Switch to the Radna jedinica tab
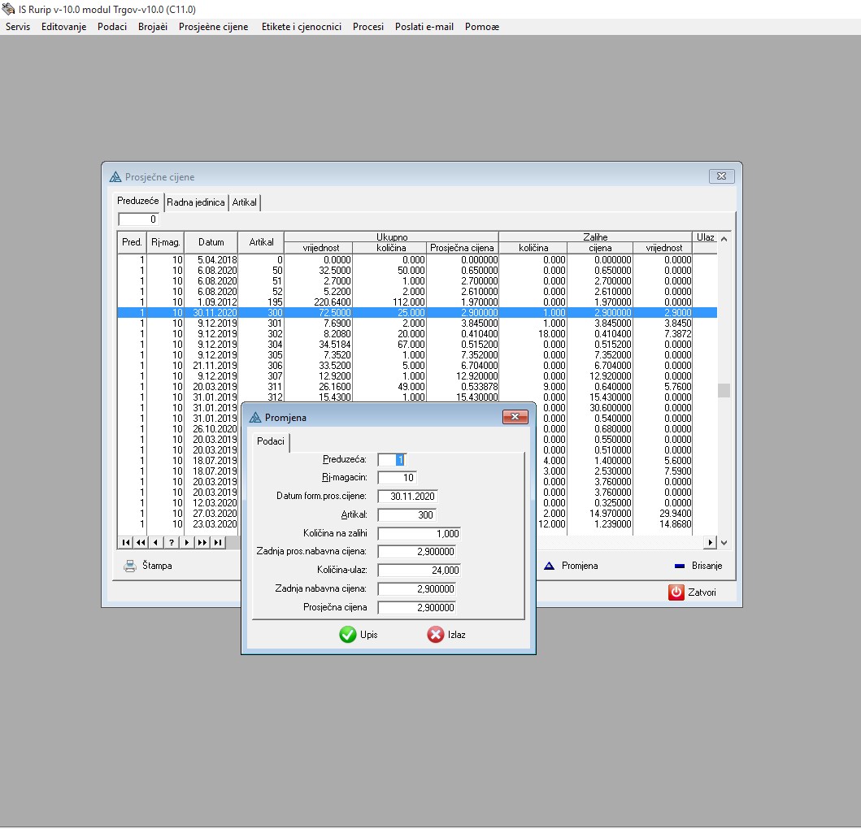 tap(196, 202)
